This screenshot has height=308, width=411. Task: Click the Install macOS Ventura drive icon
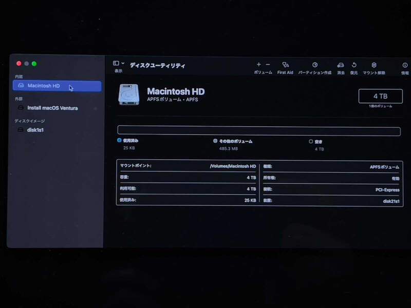(21, 108)
